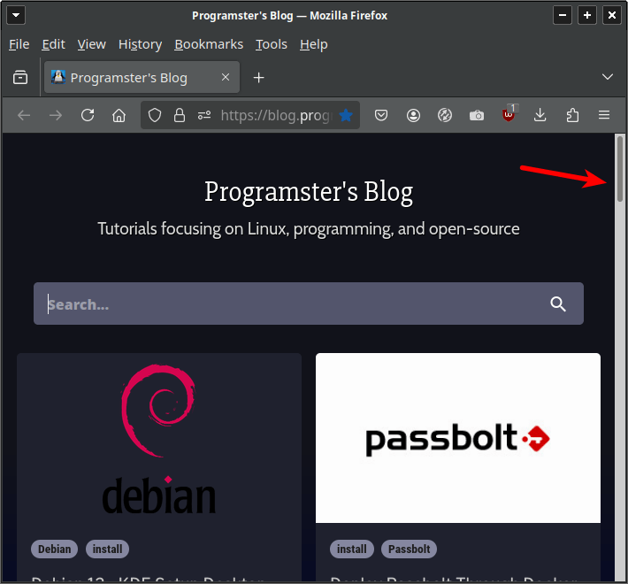Go back with the back arrow

24,115
